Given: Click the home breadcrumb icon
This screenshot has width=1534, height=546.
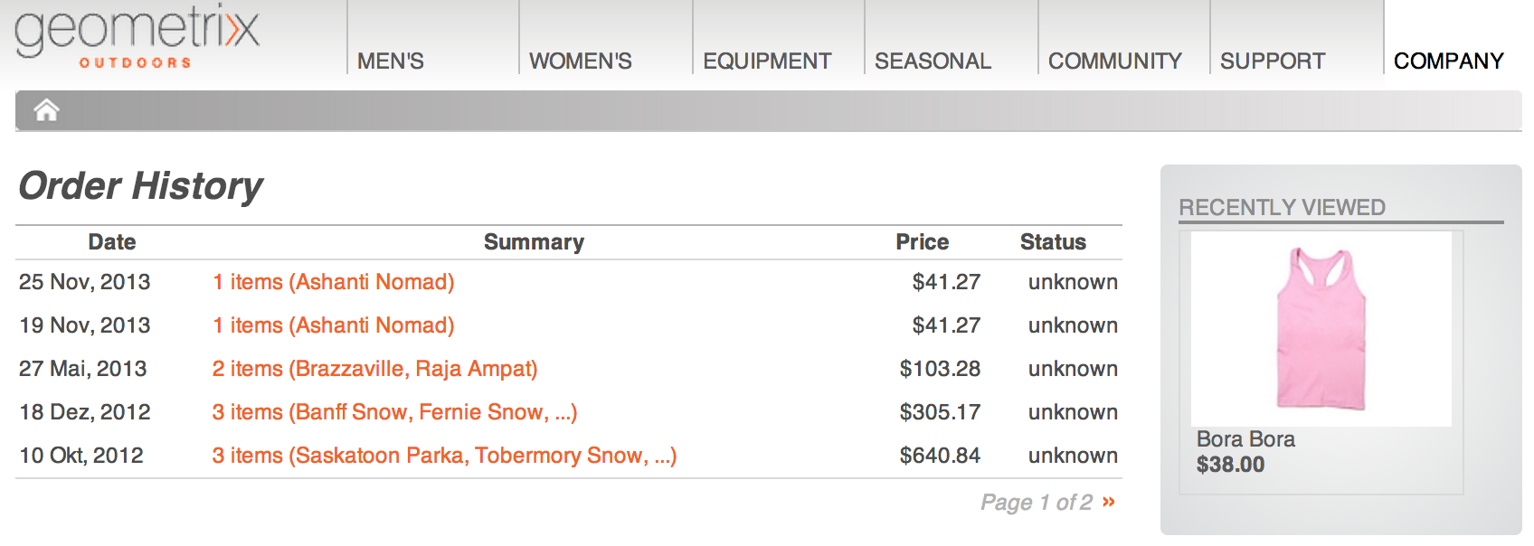Looking at the screenshot, I should 46,110.
